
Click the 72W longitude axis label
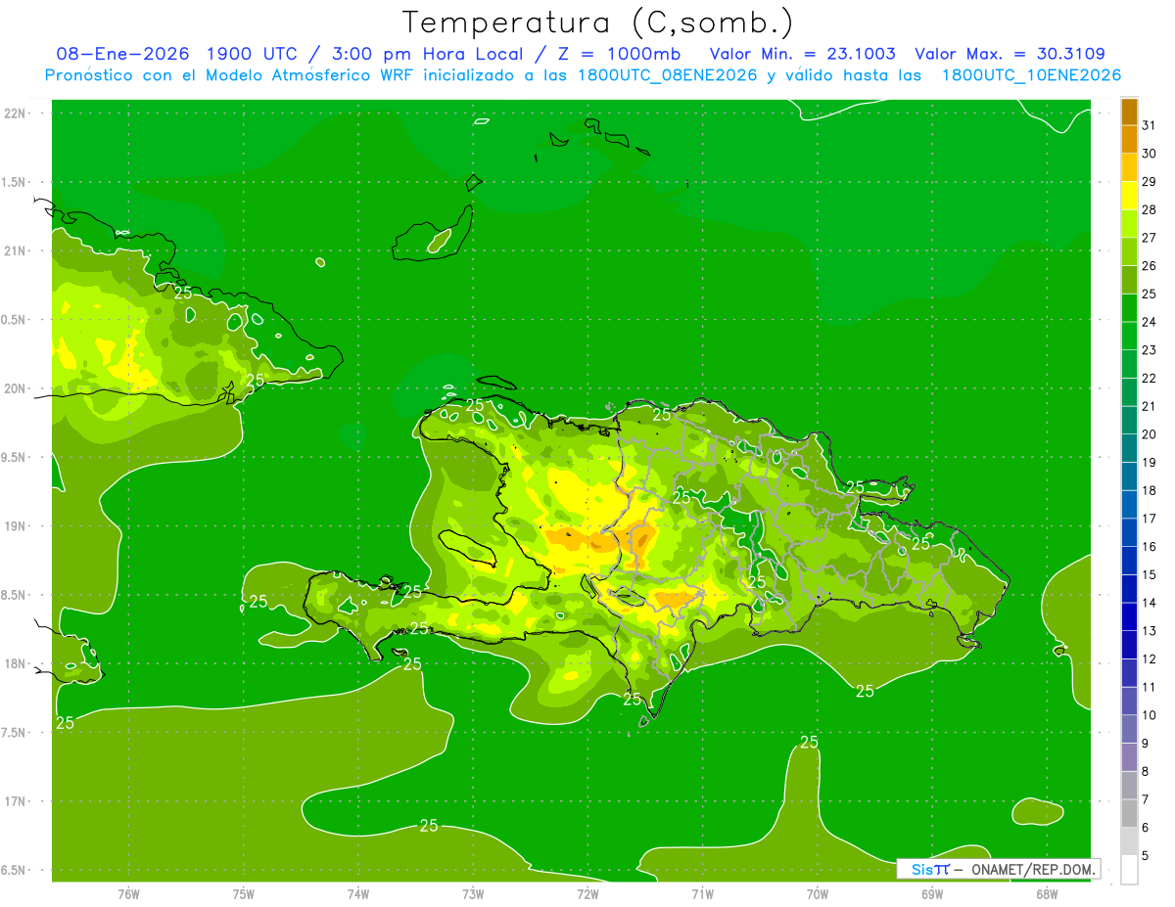587,893
